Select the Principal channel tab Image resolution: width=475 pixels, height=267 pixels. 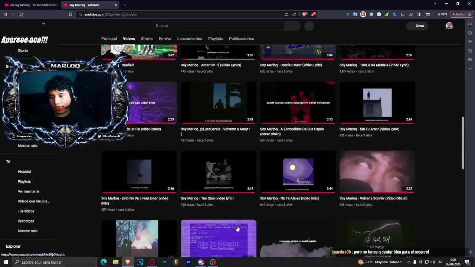[109, 39]
